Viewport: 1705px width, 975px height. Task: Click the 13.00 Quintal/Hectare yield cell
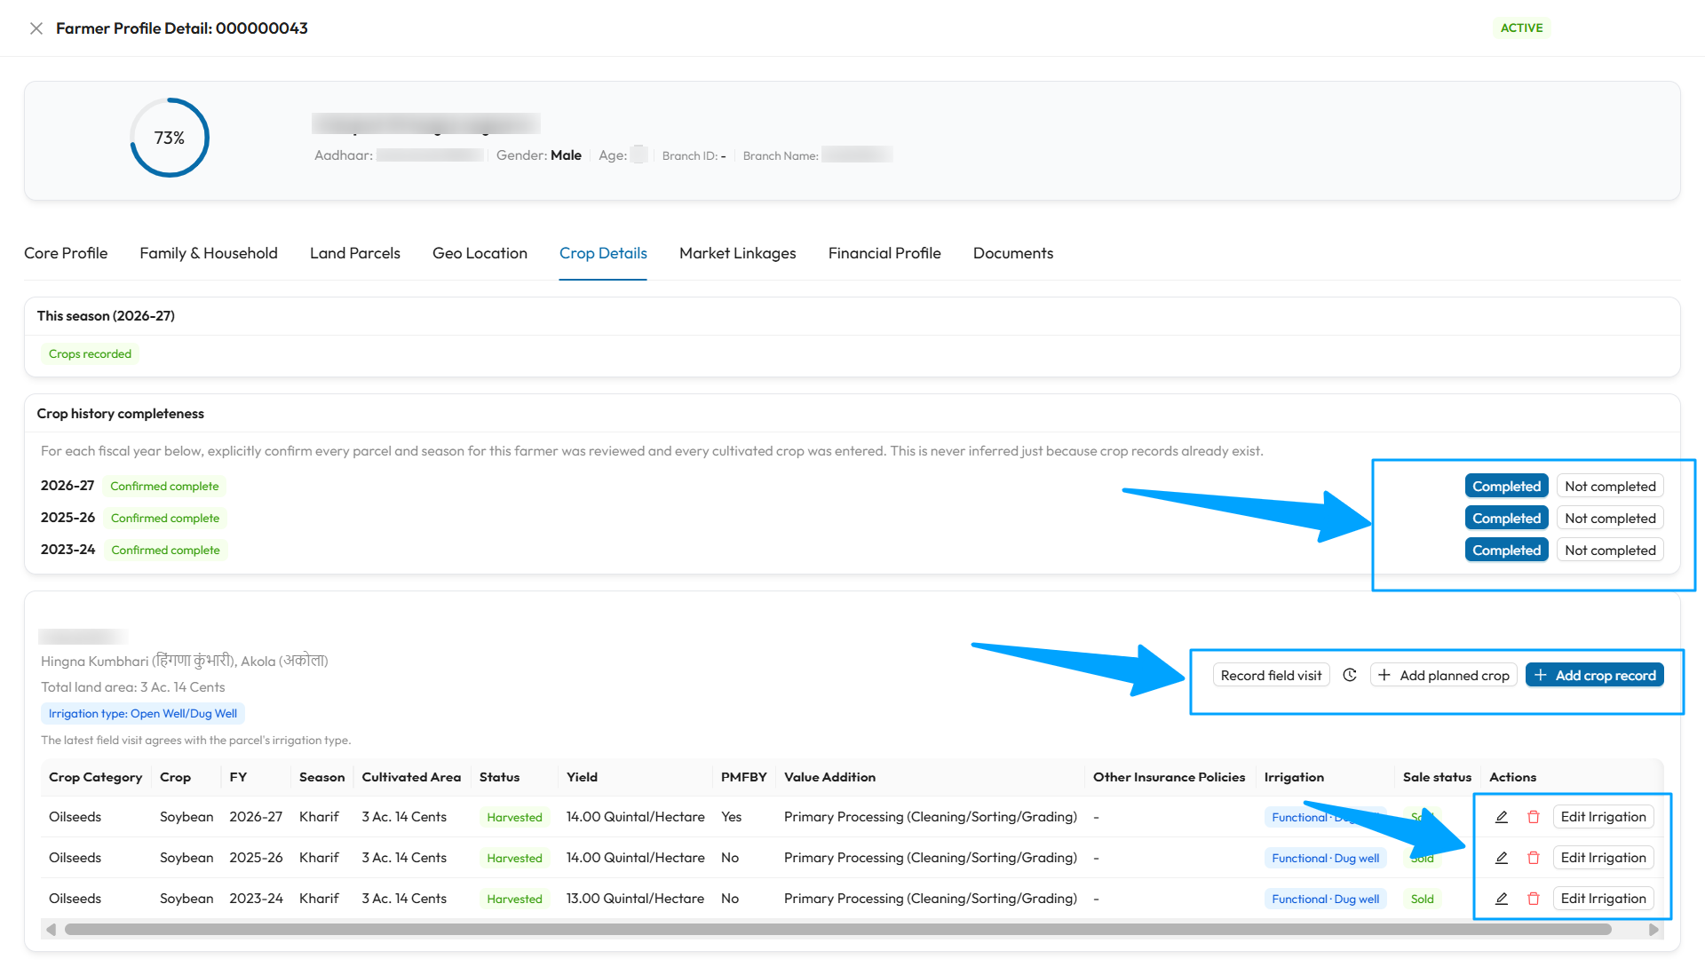[x=635, y=899]
